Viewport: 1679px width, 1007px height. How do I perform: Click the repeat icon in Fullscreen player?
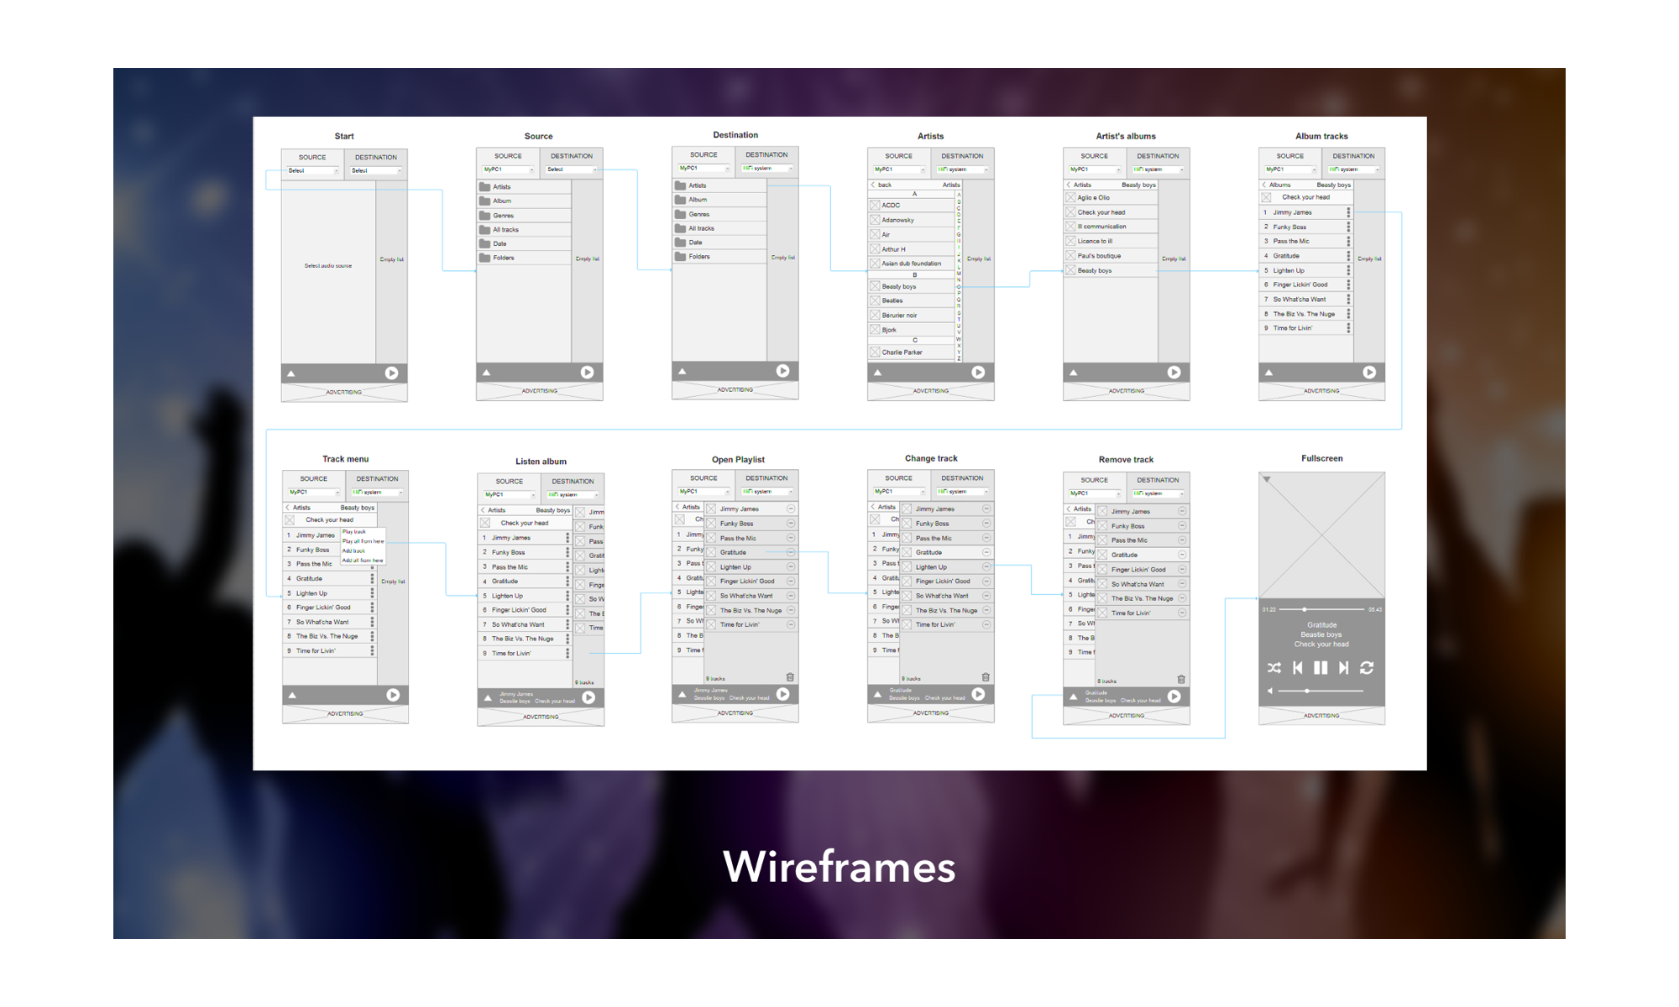pyautogui.click(x=1367, y=668)
